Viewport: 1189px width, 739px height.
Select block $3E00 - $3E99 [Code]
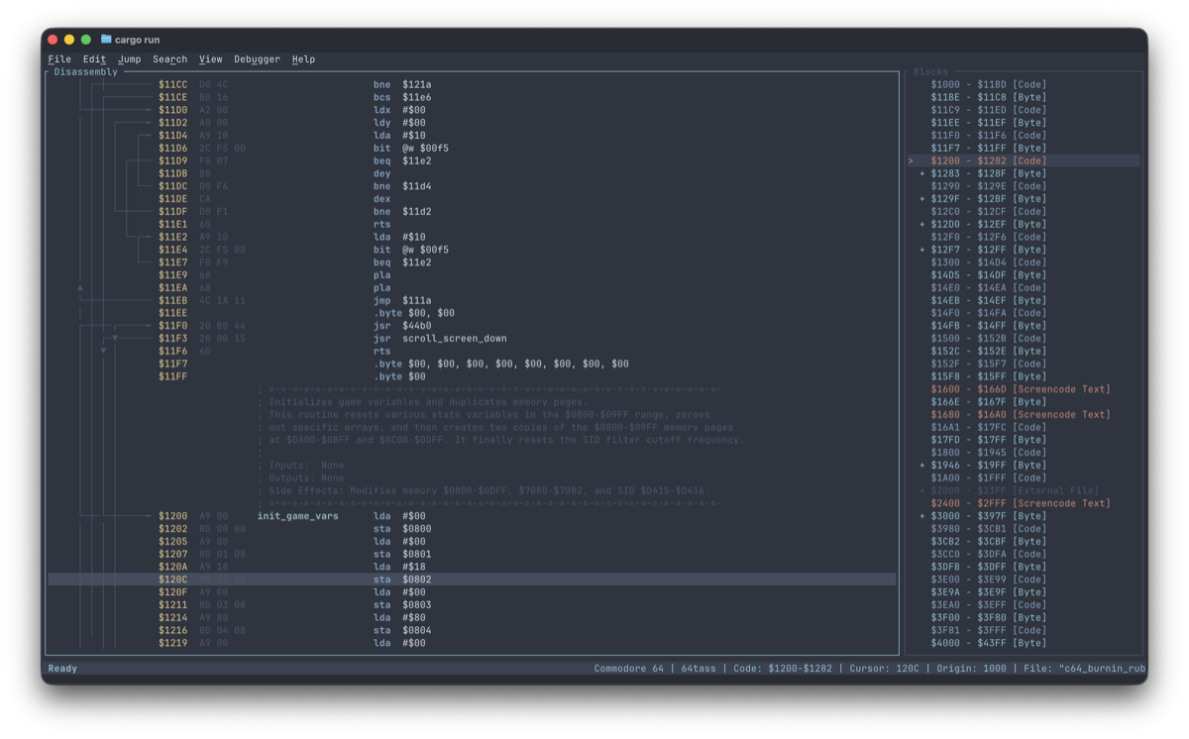click(988, 580)
